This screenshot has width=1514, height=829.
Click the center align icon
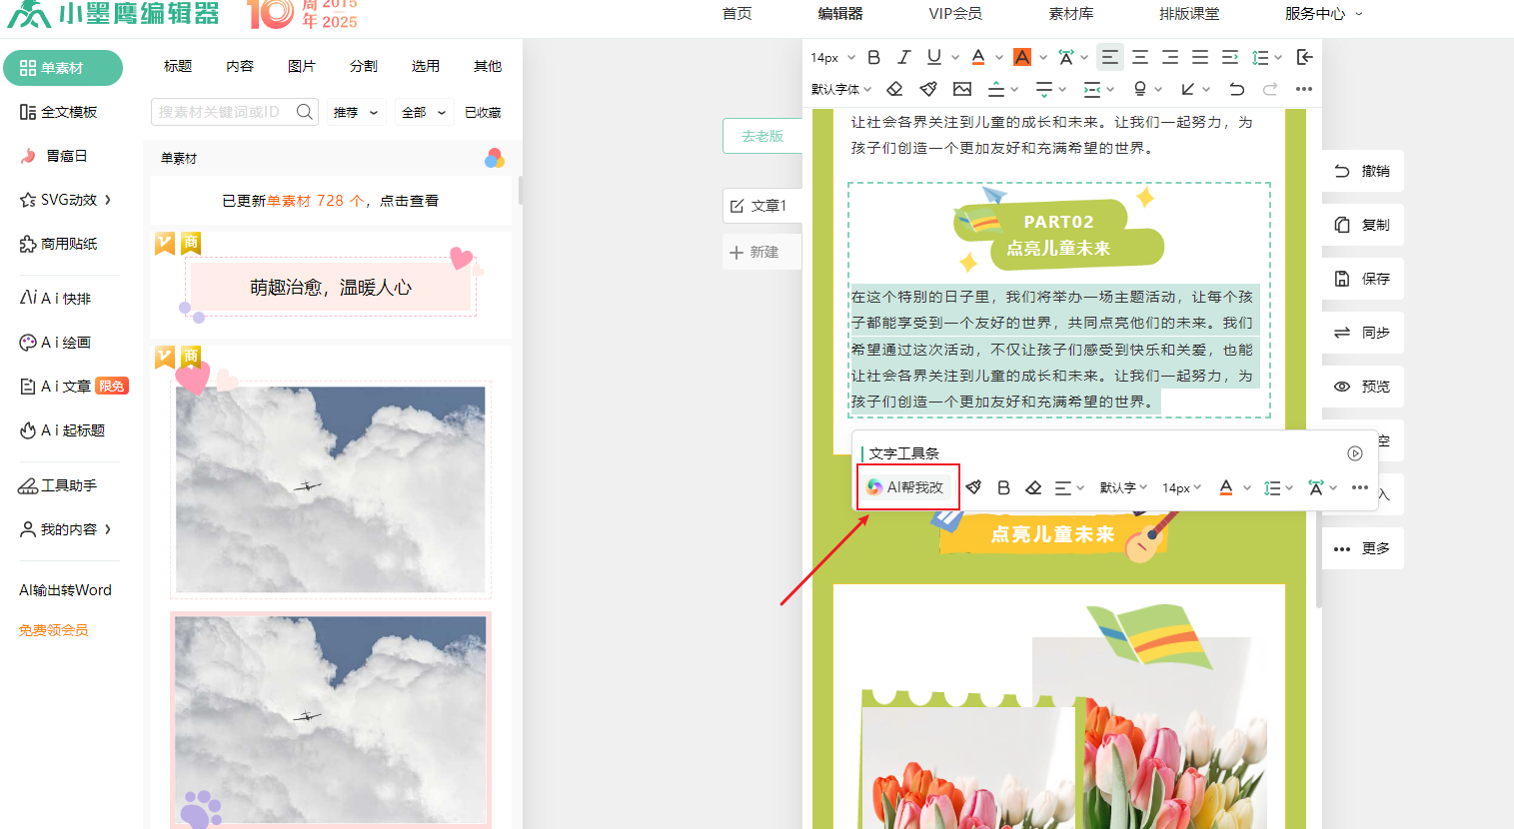[1140, 57]
